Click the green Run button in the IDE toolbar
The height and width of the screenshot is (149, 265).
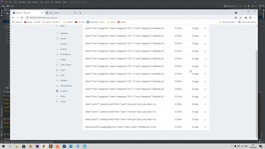click(x=242, y=6)
